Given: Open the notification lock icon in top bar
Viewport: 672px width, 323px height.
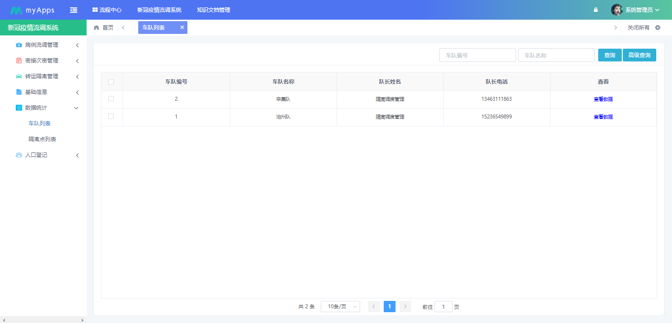Looking at the screenshot, I should (x=596, y=10).
